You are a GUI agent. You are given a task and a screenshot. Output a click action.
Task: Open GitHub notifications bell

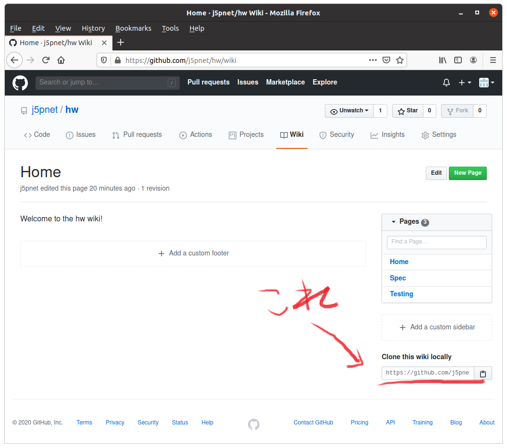(446, 83)
